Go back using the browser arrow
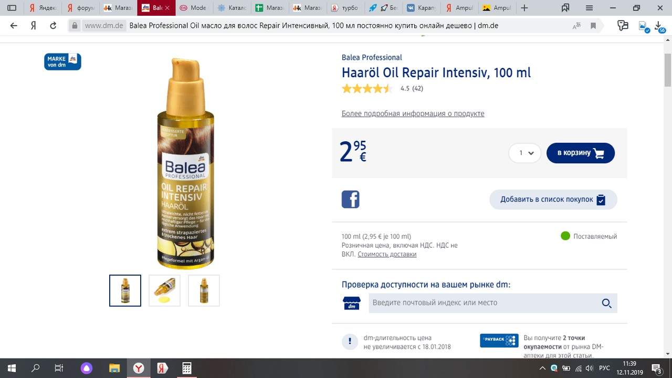This screenshot has width=672, height=378. tap(14, 25)
